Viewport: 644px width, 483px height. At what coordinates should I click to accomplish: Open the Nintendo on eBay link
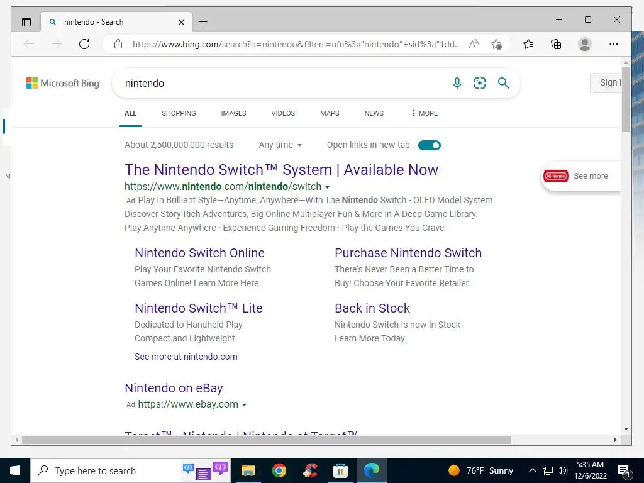pyautogui.click(x=174, y=388)
